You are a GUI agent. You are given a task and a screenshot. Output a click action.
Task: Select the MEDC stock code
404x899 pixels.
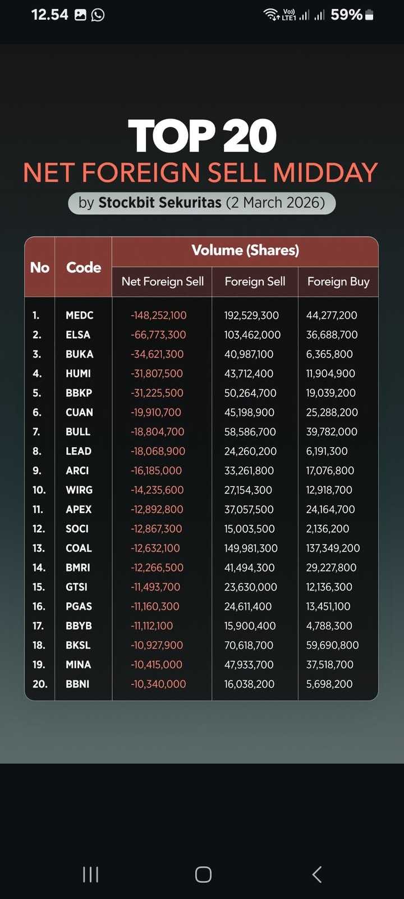coord(80,315)
